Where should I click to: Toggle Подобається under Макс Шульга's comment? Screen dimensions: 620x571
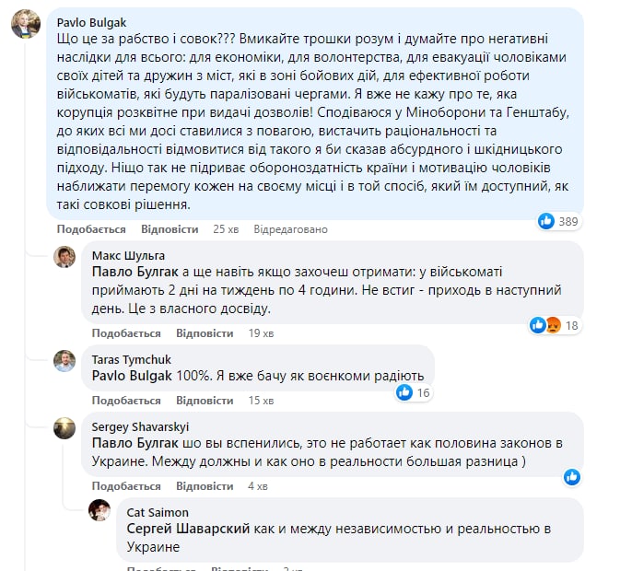(126, 333)
